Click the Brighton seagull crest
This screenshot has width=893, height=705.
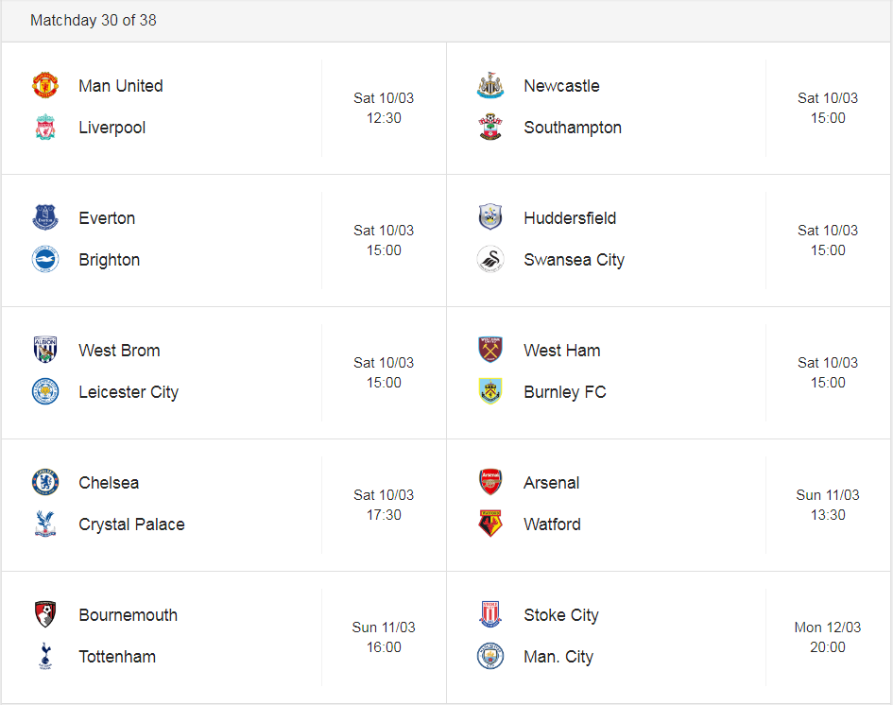pyautogui.click(x=45, y=259)
